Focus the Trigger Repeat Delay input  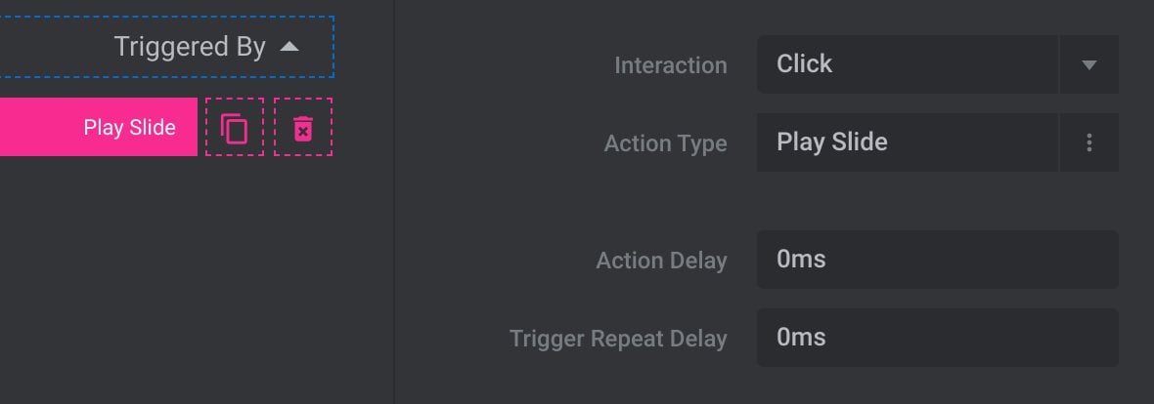pos(938,338)
